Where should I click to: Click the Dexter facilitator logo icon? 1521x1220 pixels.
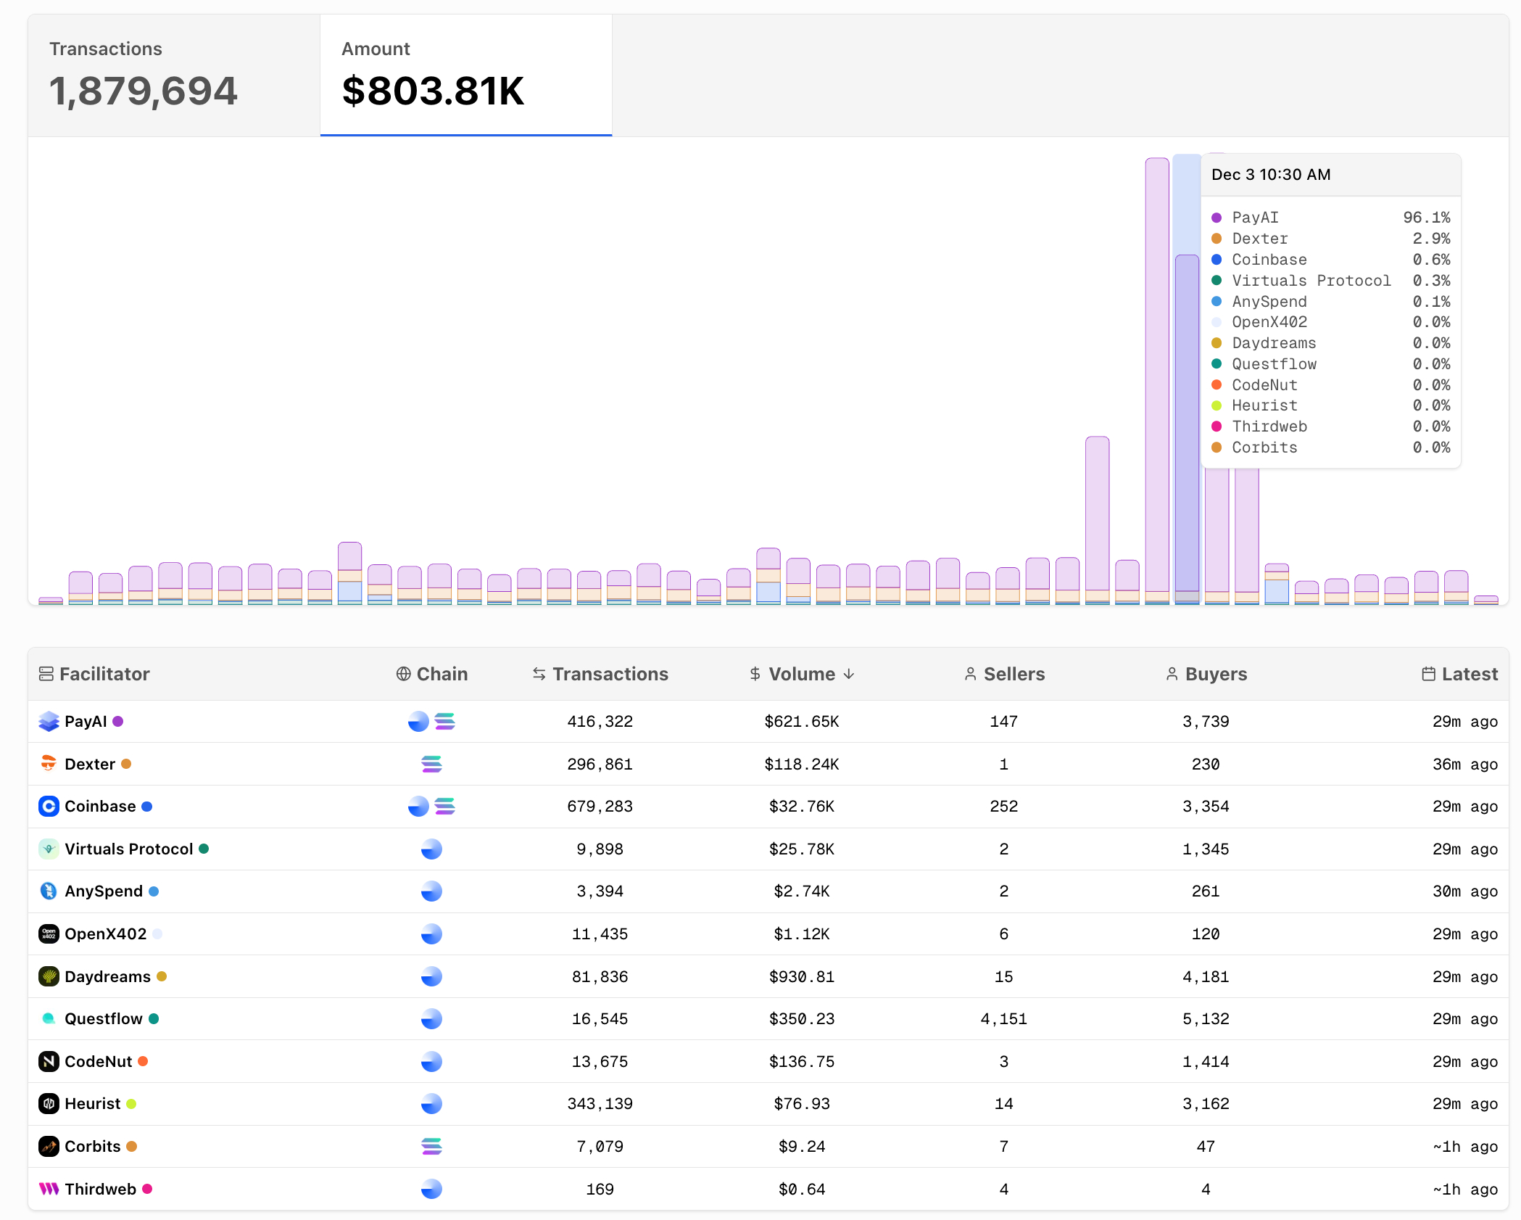point(49,764)
